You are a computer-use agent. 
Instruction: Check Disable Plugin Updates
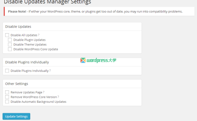[x=10, y=40]
